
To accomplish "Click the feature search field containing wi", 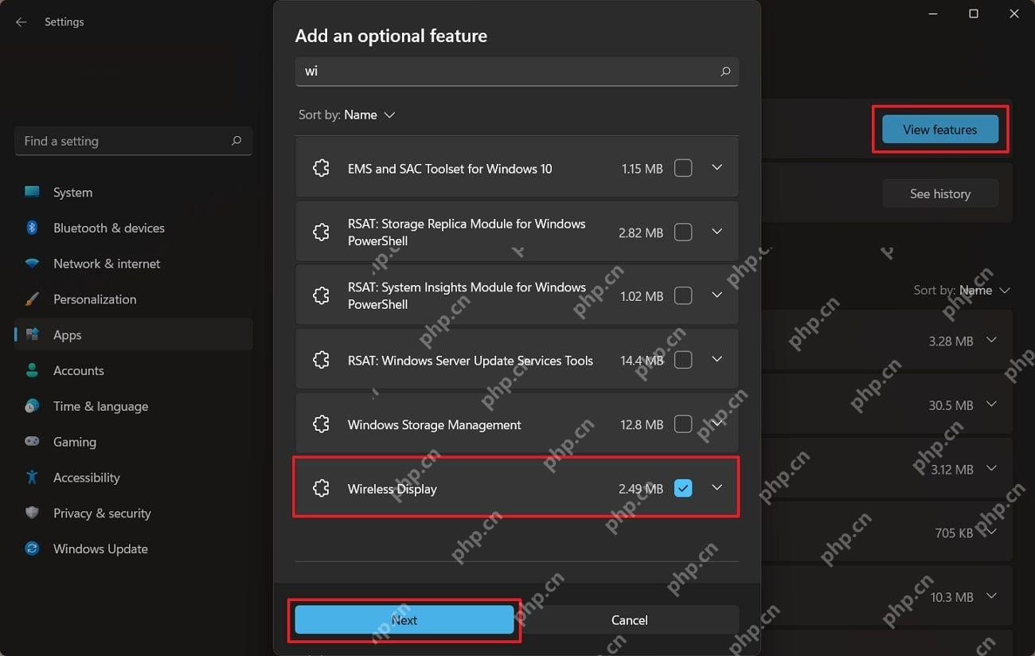I will click(517, 72).
